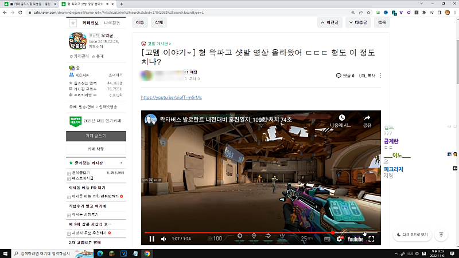The image size is (459, 258).
Task: Click the Watch Later clock icon
Action: tap(341, 118)
